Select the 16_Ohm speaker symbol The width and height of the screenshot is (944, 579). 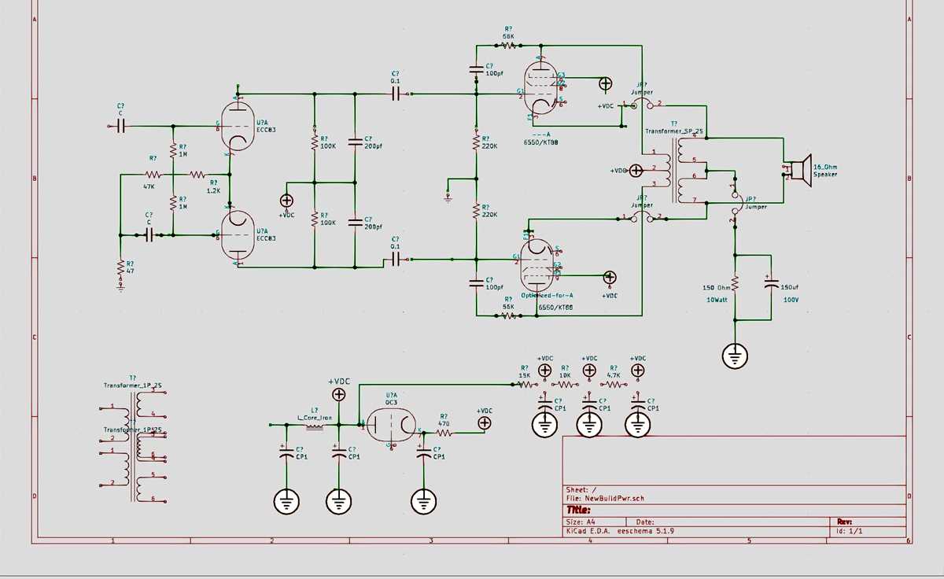(x=799, y=171)
